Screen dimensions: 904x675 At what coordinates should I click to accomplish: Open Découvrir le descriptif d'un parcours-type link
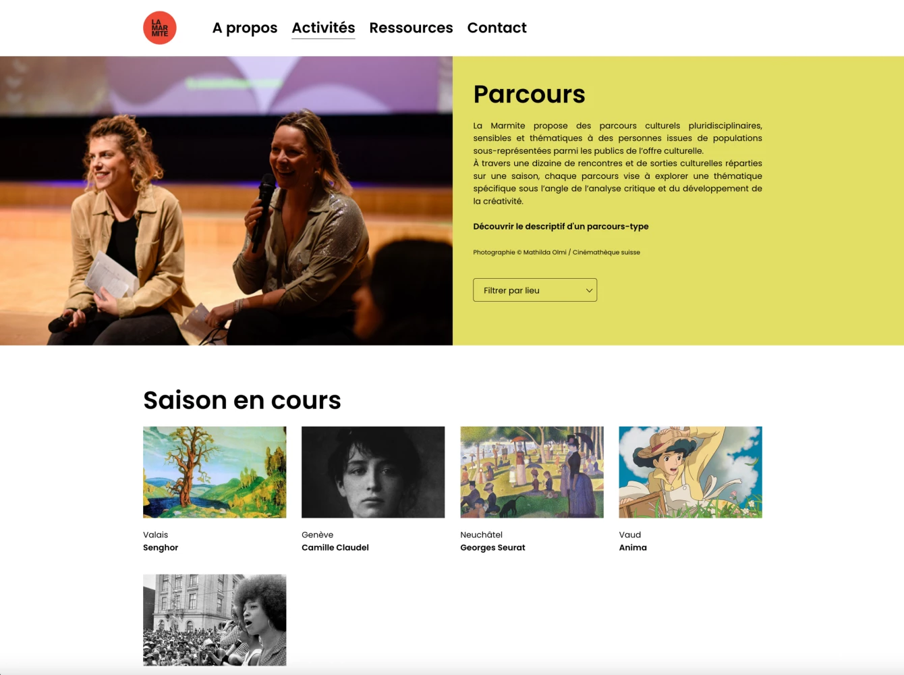(561, 226)
